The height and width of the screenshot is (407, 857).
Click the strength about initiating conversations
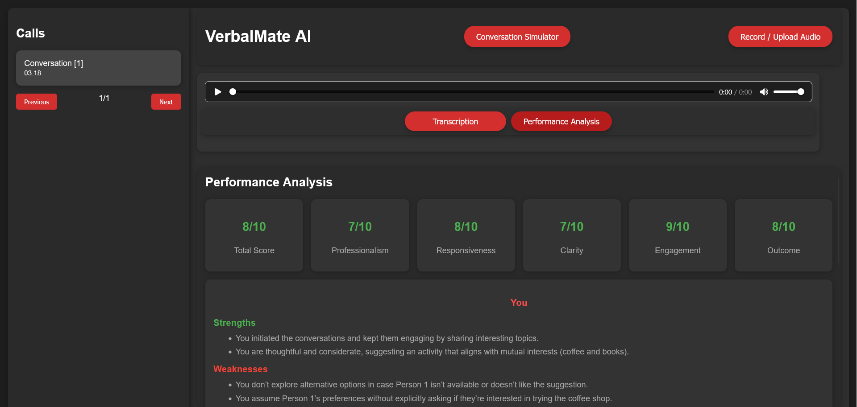click(387, 338)
